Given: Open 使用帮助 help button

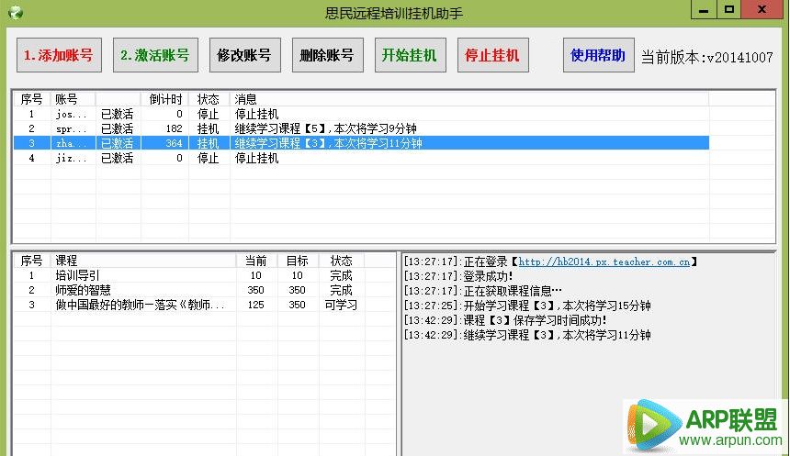Looking at the screenshot, I should (x=599, y=55).
